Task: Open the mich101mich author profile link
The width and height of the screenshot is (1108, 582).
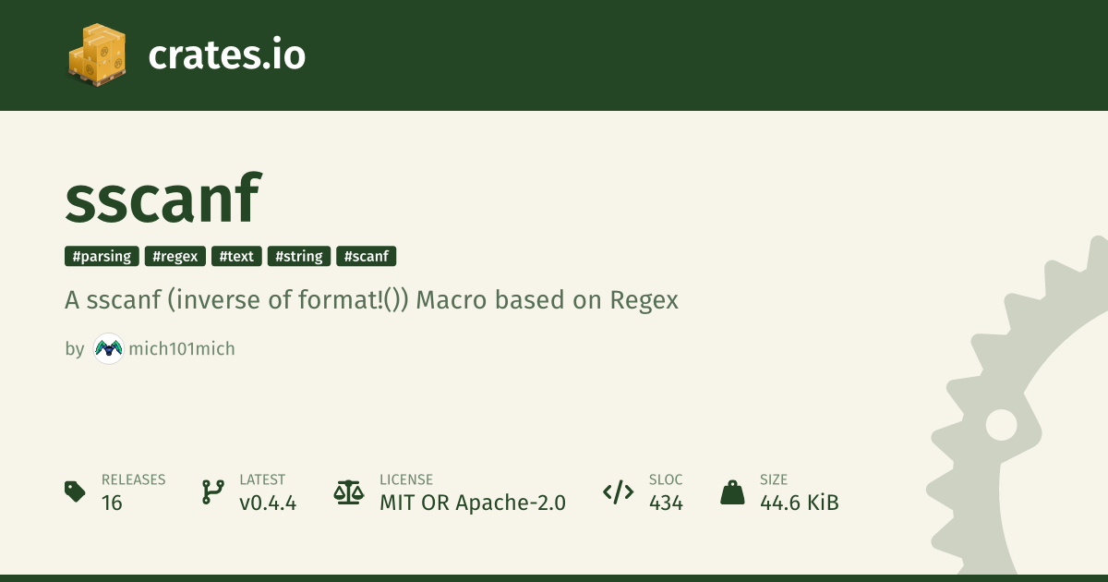Action: coord(180,349)
